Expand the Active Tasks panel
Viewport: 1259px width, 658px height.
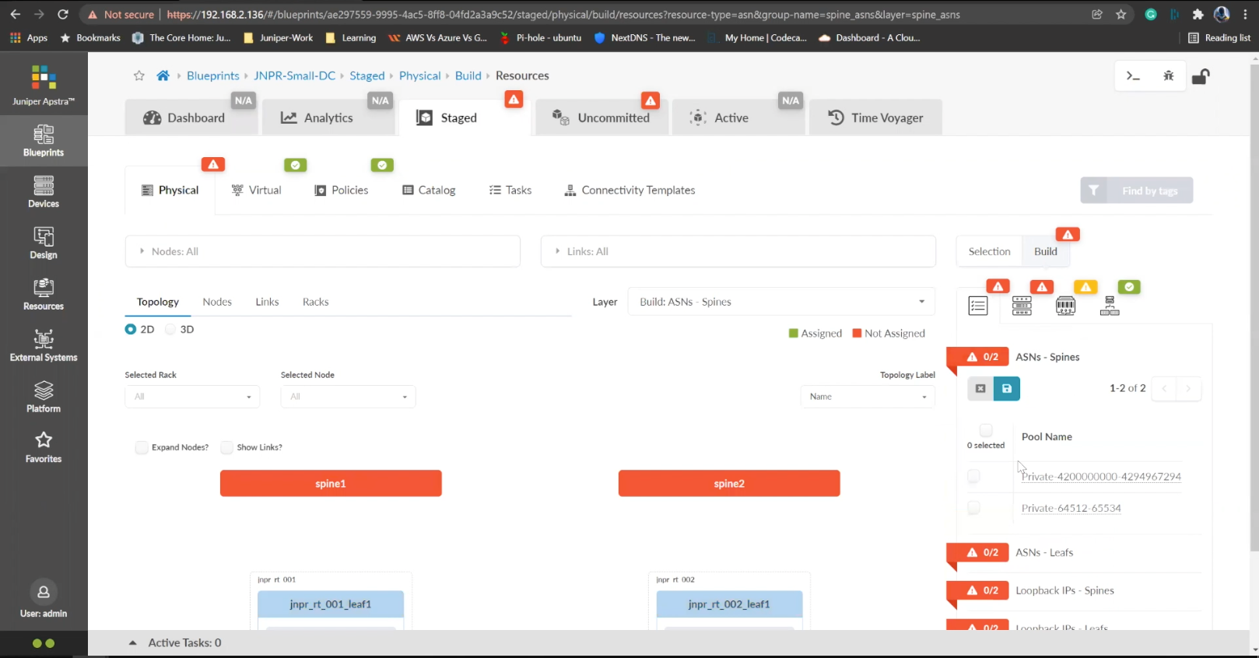[x=133, y=642]
